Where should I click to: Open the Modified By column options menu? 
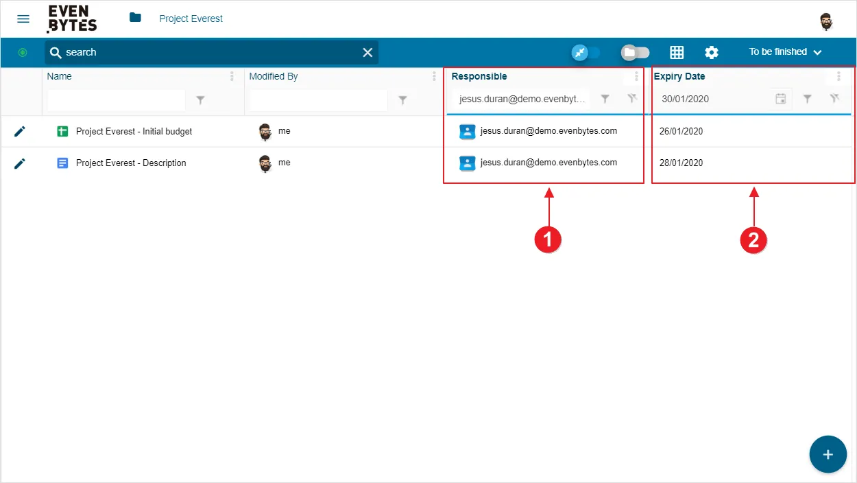pos(434,76)
